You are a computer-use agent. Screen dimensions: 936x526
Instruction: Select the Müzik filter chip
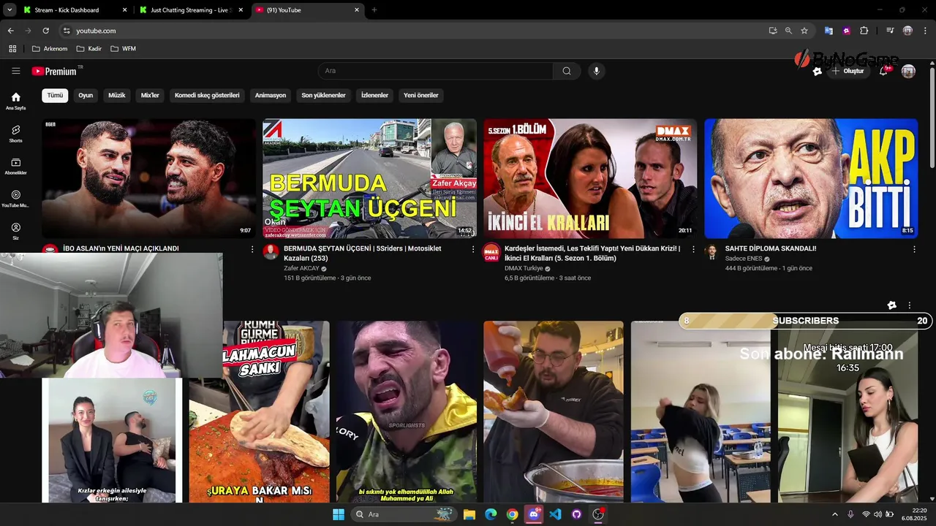pyautogui.click(x=117, y=95)
